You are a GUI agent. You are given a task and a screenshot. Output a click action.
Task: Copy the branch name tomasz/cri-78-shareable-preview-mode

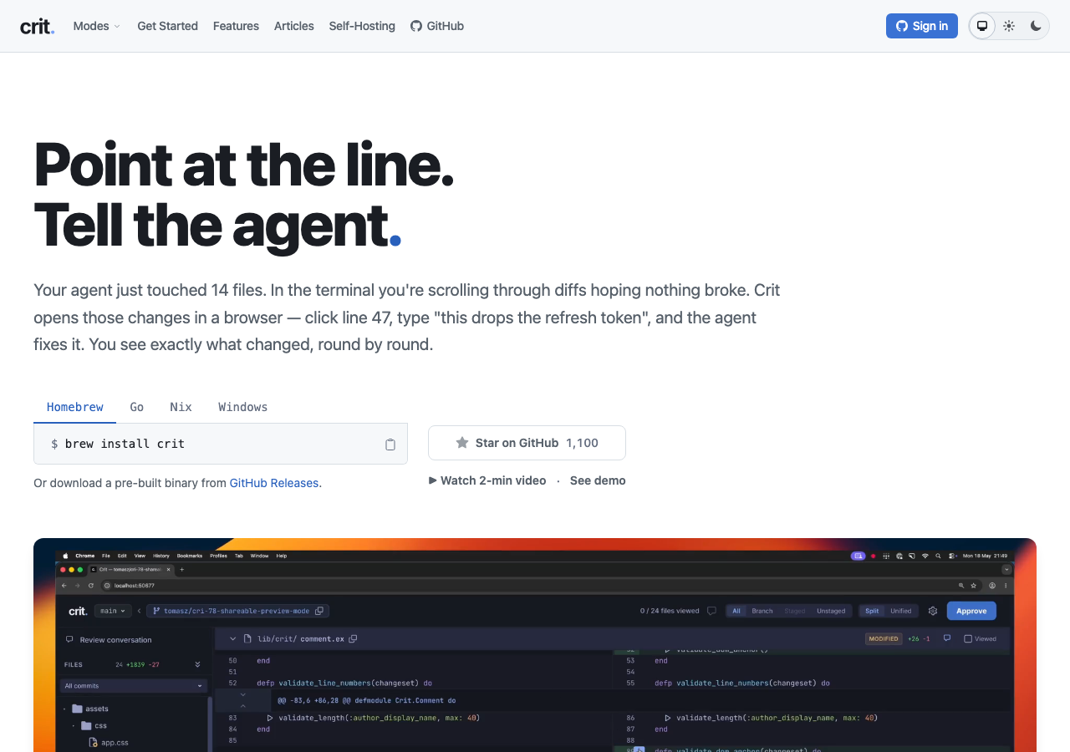[x=318, y=611]
